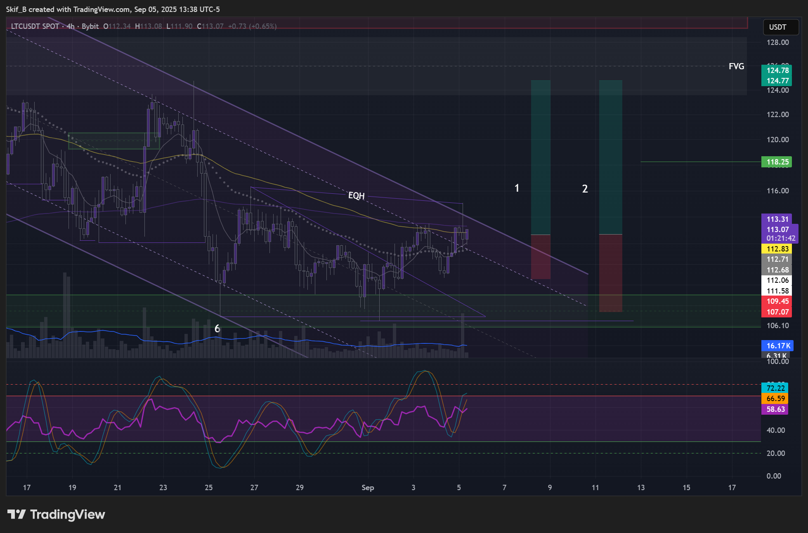Select the FVG text label
Viewport: 808px width, 533px height.
click(x=736, y=66)
